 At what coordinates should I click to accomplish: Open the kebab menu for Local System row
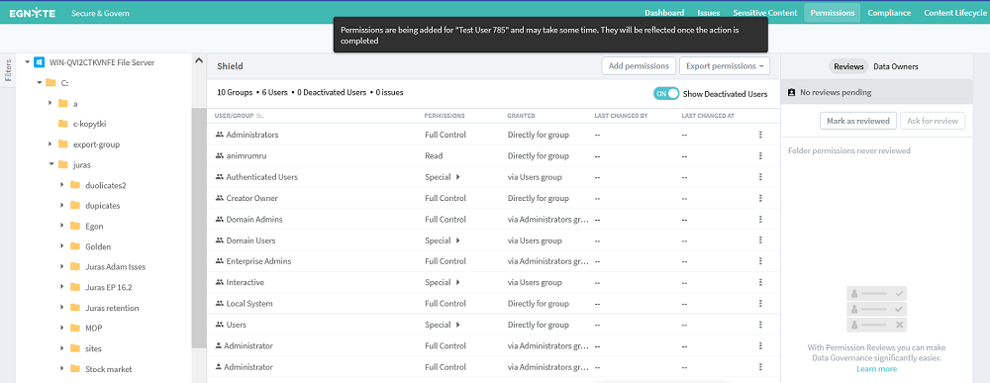point(760,304)
